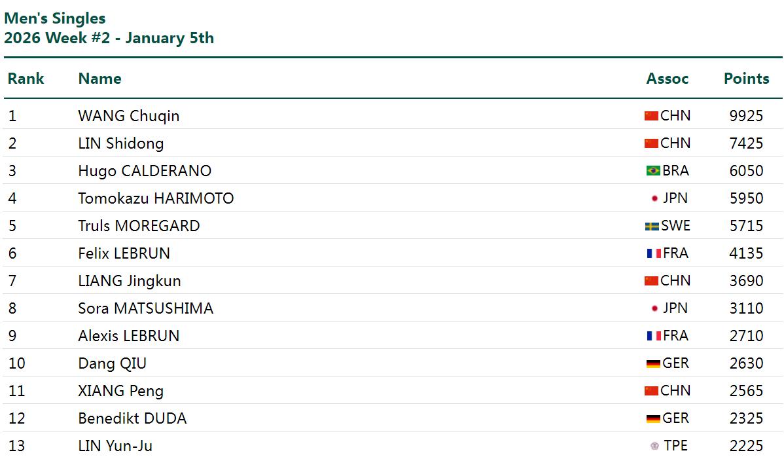Click Benedikt DUDA's name
Screen dimensions: 784x457
click(132, 418)
